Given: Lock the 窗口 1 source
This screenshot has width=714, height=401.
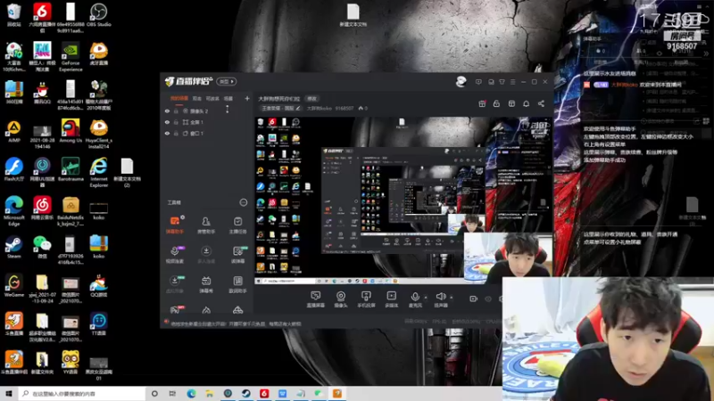Looking at the screenshot, I should click(x=176, y=134).
